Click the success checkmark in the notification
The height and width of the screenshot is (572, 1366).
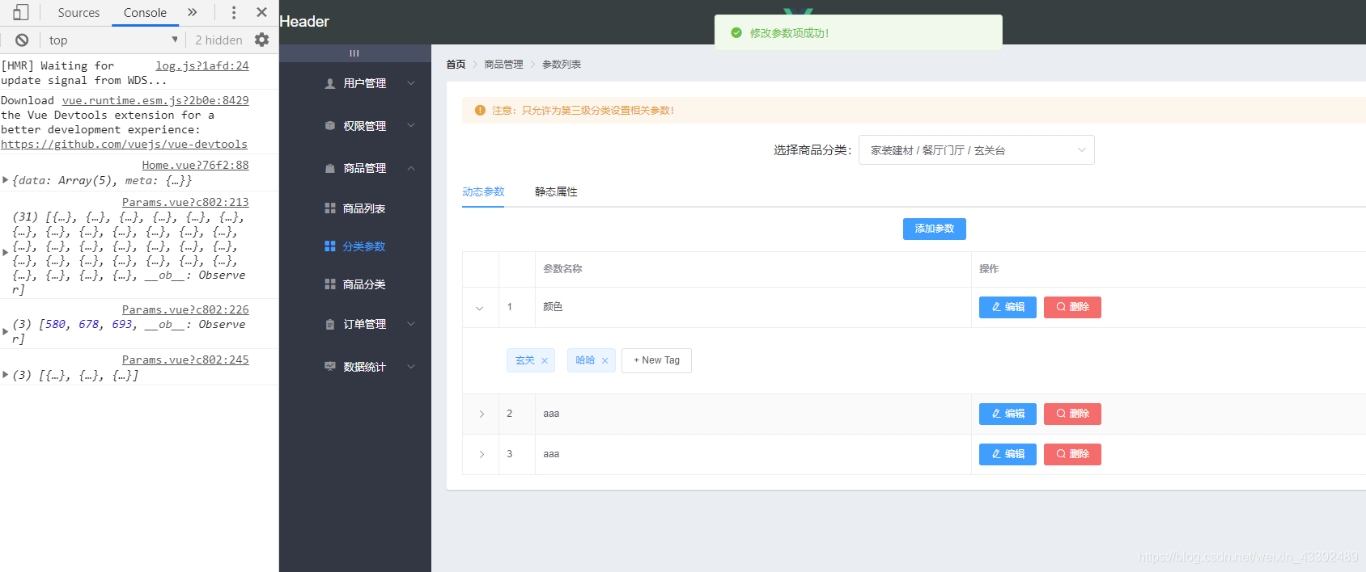(x=736, y=33)
